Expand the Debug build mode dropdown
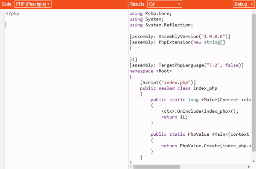 pyautogui.click(x=244, y=4)
